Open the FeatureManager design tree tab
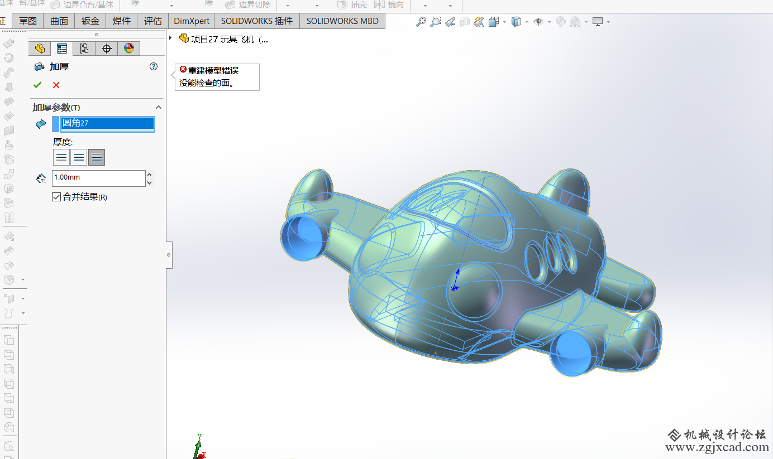The image size is (773, 459). tap(40, 49)
